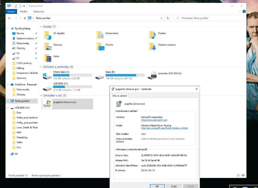The image size is (258, 188).
Task: Click the Up one level arrow
Action: (x=25, y=18)
